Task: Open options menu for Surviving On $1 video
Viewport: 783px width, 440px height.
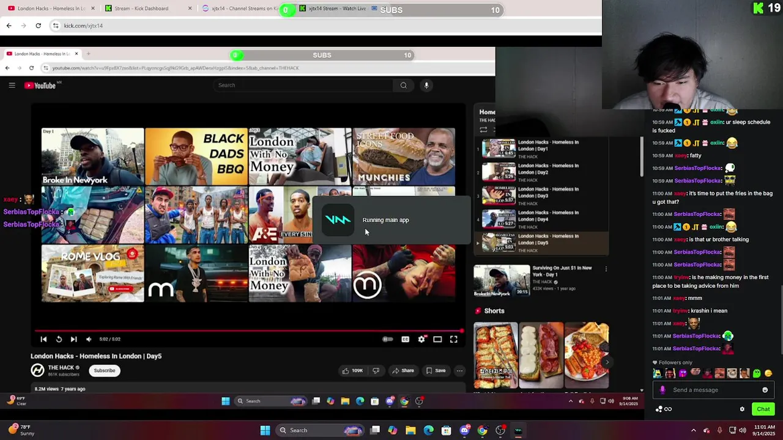Action: click(x=606, y=269)
